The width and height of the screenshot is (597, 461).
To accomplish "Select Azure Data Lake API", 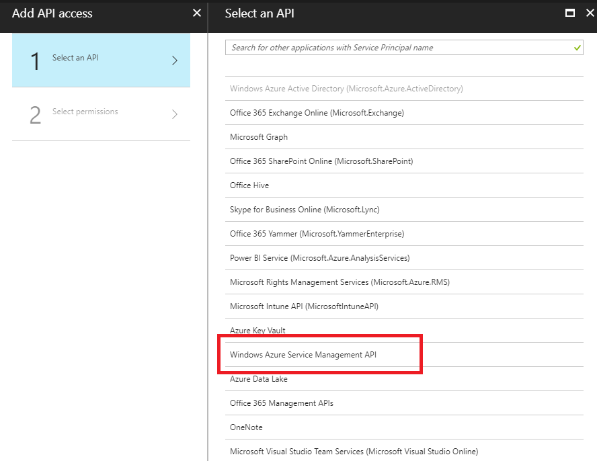I will 404,379.
